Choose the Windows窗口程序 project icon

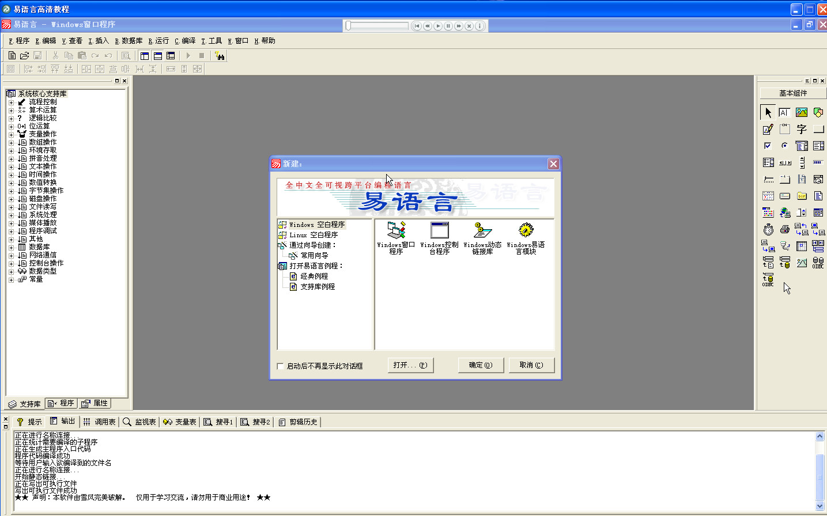[396, 238]
